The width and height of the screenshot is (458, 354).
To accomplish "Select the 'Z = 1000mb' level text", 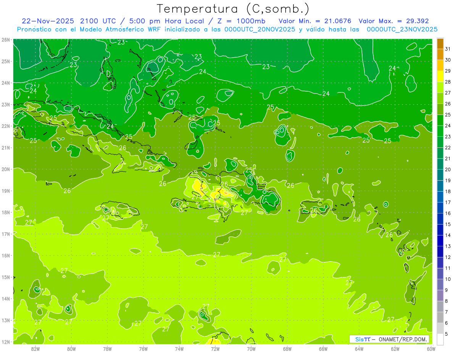I will click(x=242, y=21).
